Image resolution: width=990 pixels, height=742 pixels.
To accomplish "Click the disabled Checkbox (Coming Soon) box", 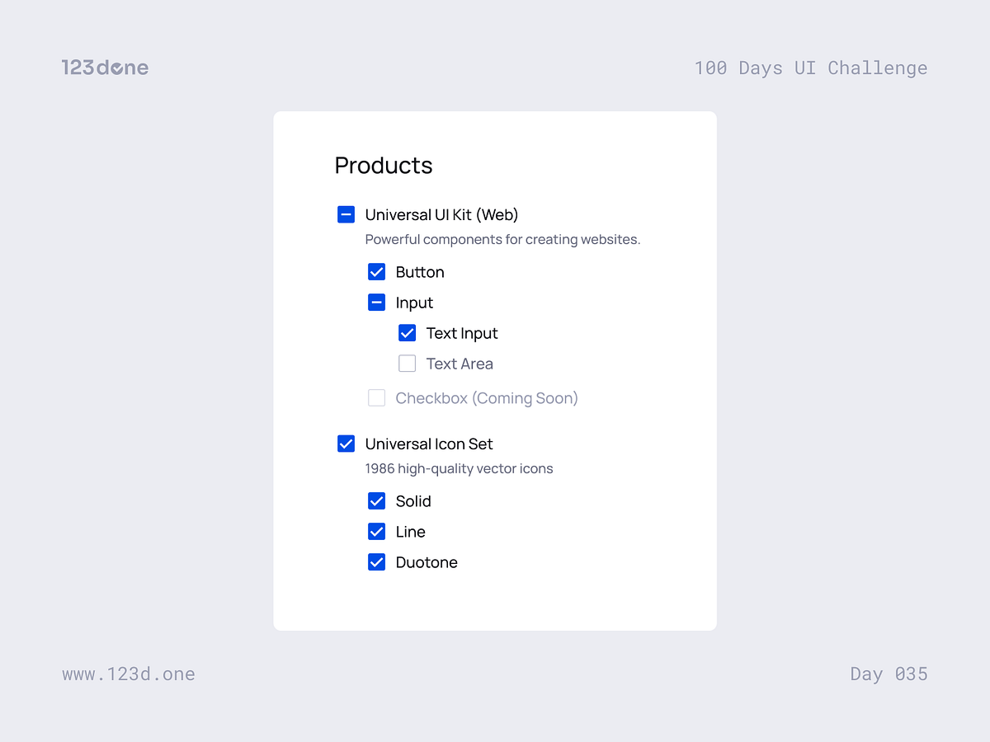I will (376, 397).
